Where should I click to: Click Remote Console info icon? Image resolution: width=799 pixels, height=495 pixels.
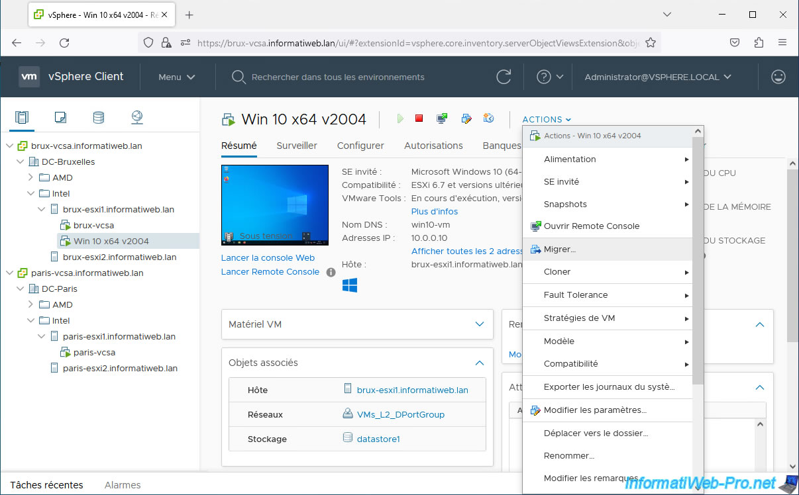[331, 272]
